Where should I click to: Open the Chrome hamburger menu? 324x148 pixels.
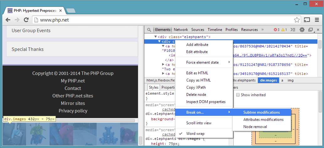(317, 20)
